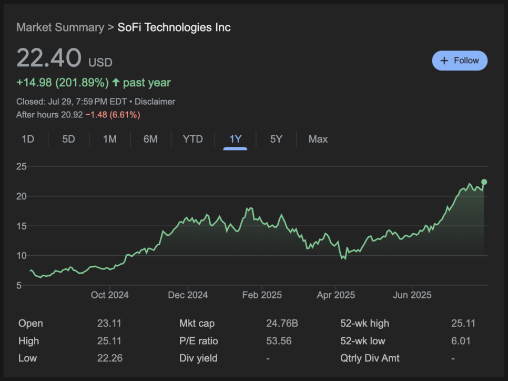Switch chart to 5D range
Image resolution: width=508 pixels, height=381 pixels.
click(x=68, y=139)
